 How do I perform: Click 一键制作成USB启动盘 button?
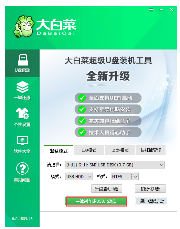96,201
